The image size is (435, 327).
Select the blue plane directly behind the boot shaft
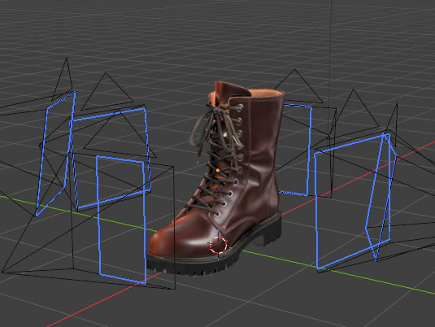pyautogui.click(x=296, y=150)
